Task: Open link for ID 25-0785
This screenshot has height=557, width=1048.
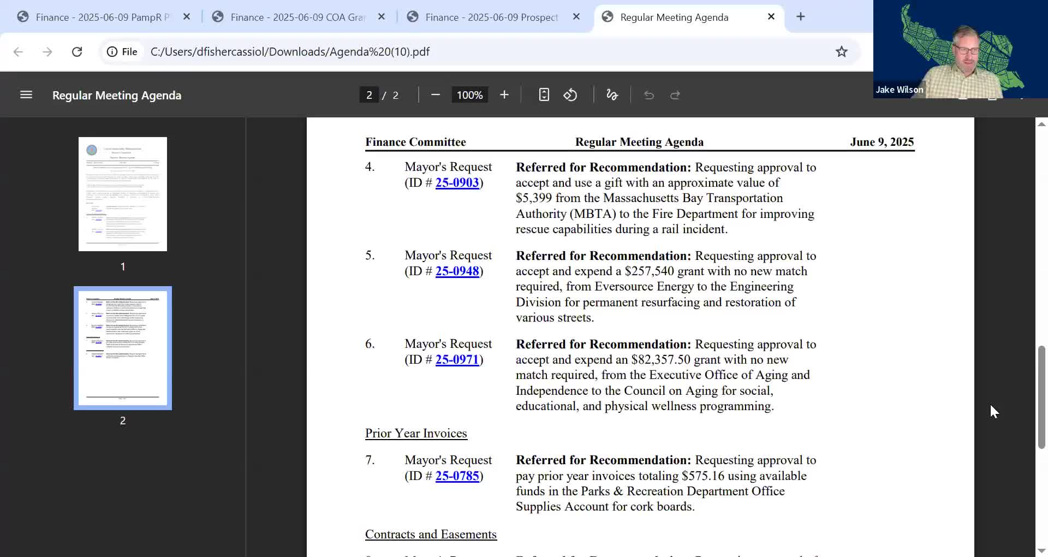Action: [x=457, y=476]
